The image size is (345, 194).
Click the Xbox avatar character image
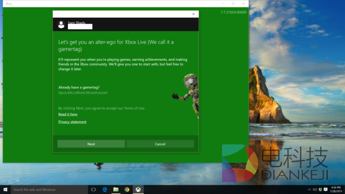click(x=186, y=96)
